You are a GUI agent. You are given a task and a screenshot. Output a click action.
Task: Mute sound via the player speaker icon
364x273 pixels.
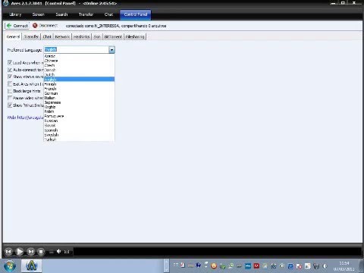coord(58,252)
